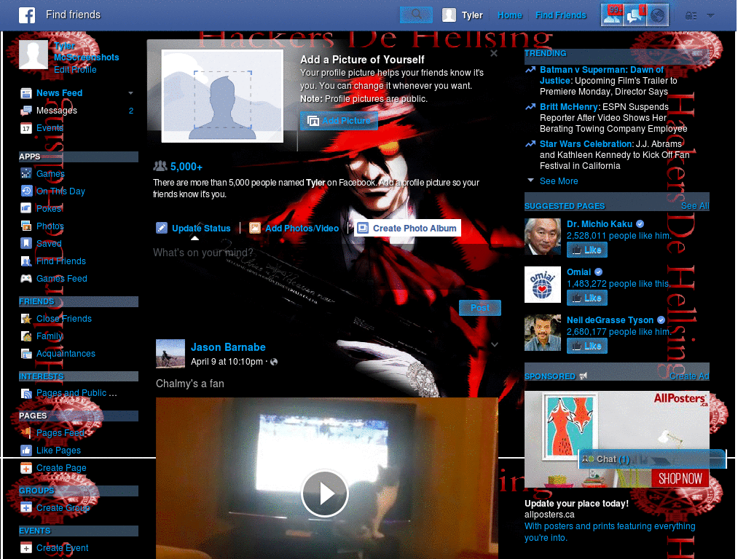The image size is (746, 559).
Task: Click the Post button
Action: tap(479, 308)
